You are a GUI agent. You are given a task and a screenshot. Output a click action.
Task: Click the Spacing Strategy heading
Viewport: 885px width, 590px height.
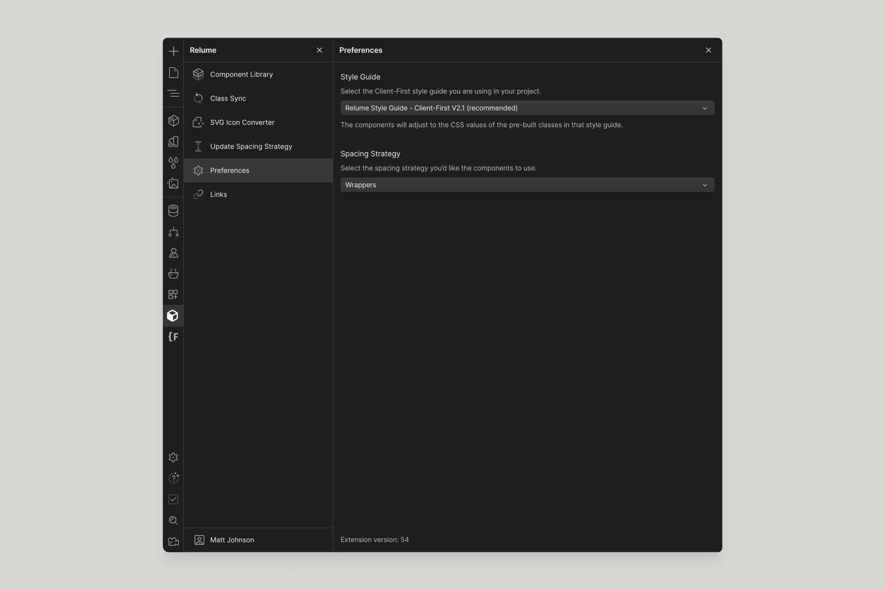tap(370, 153)
